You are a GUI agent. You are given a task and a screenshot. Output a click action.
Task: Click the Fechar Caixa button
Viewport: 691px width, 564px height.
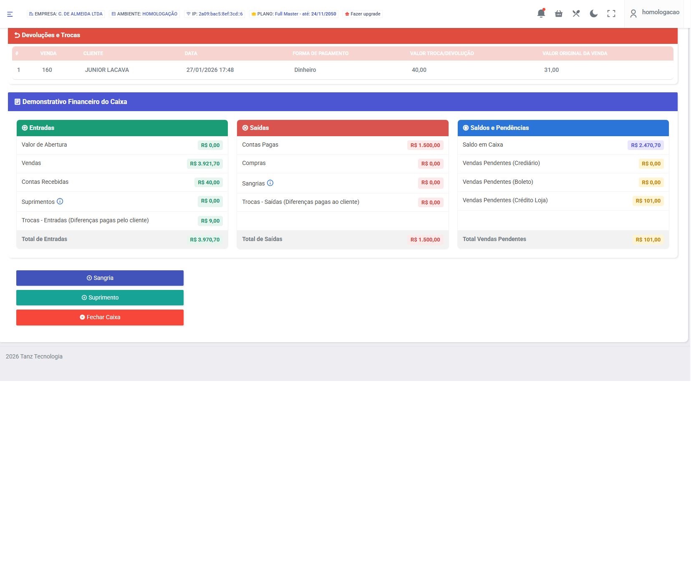(100, 317)
